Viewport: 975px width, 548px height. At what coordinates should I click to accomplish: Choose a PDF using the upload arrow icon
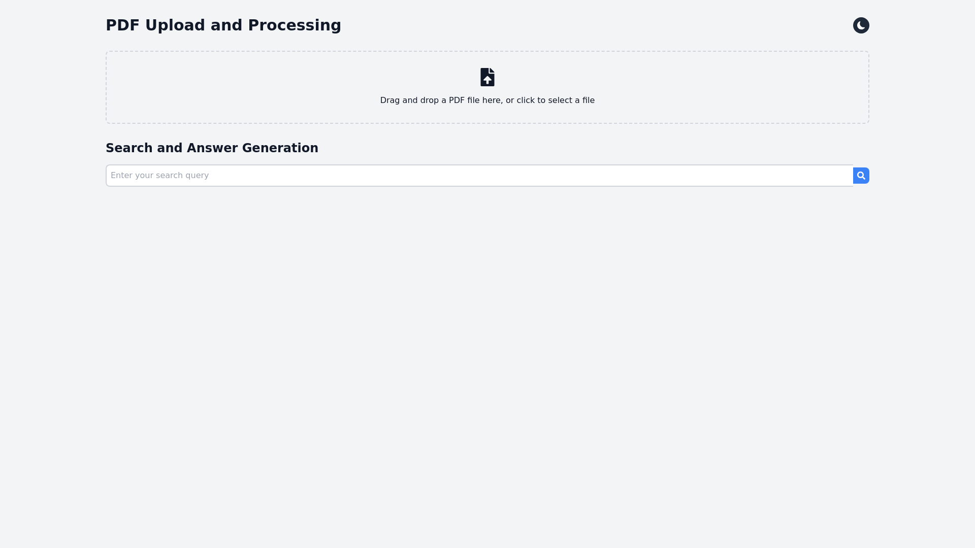487,77
